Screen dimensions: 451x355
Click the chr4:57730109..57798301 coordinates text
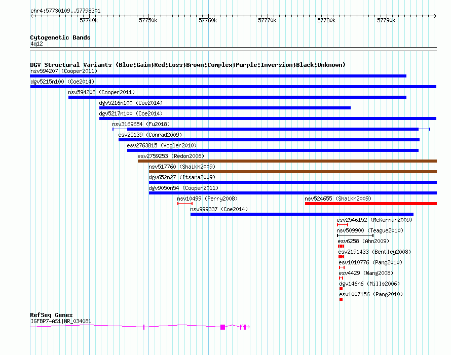point(65,11)
